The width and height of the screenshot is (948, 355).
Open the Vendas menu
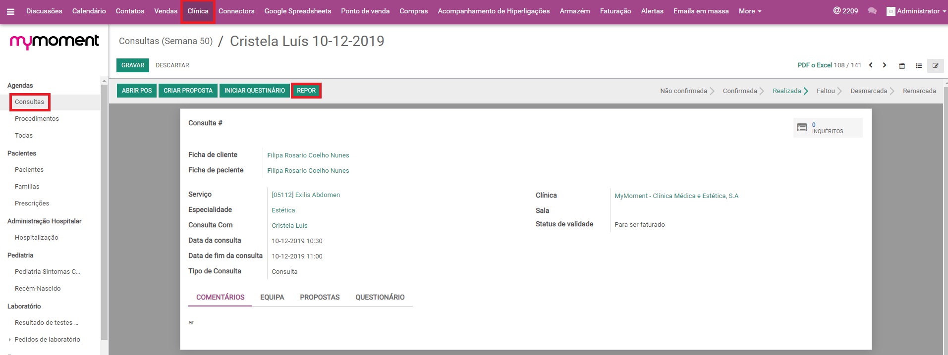[x=166, y=11]
